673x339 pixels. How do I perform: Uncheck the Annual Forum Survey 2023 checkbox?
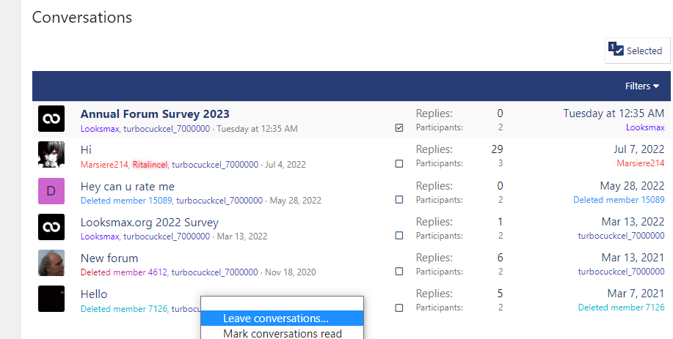tap(399, 127)
